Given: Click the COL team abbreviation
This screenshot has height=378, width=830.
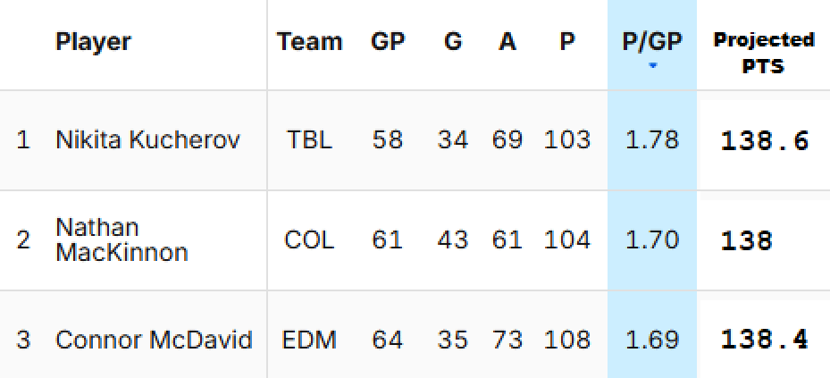Looking at the screenshot, I should 309,240.
